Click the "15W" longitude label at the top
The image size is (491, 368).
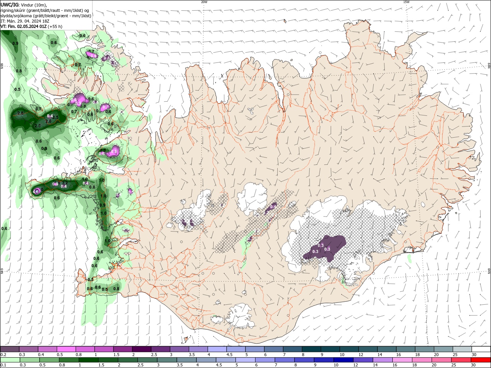coord(406,2)
